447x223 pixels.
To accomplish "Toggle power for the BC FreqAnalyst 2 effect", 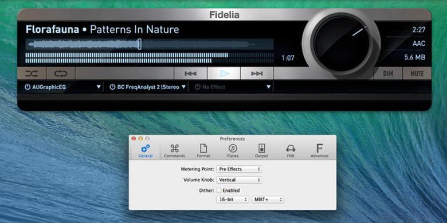I will pos(112,87).
